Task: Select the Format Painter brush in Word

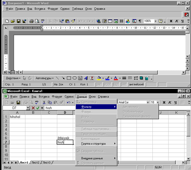Action: click(x=73, y=21)
